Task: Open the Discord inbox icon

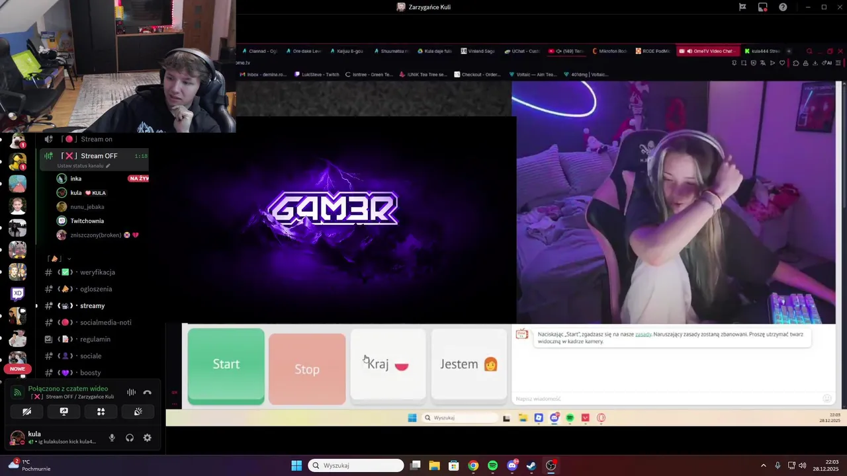Action: [762, 7]
